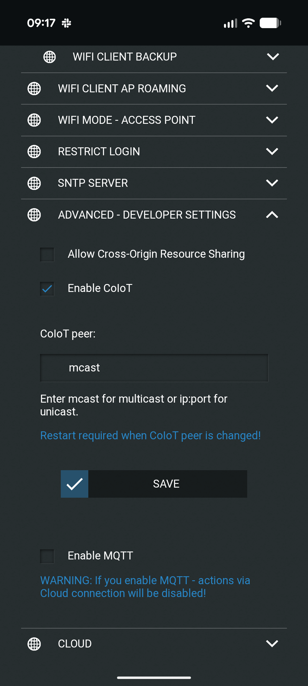Click globe icon beside WIFI CLIENT AP ROAMING

pyautogui.click(x=34, y=89)
